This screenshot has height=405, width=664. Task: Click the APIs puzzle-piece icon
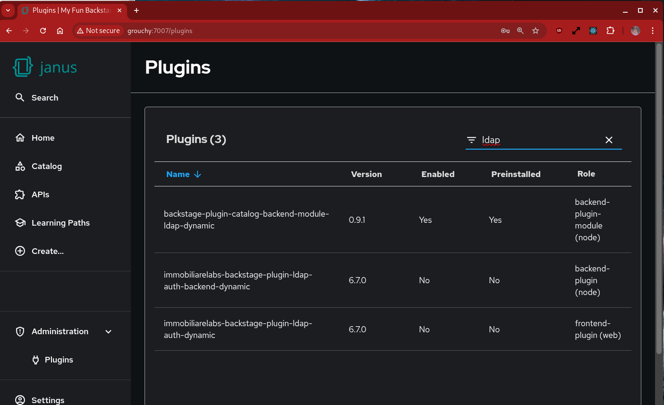click(x=20, y=194)
